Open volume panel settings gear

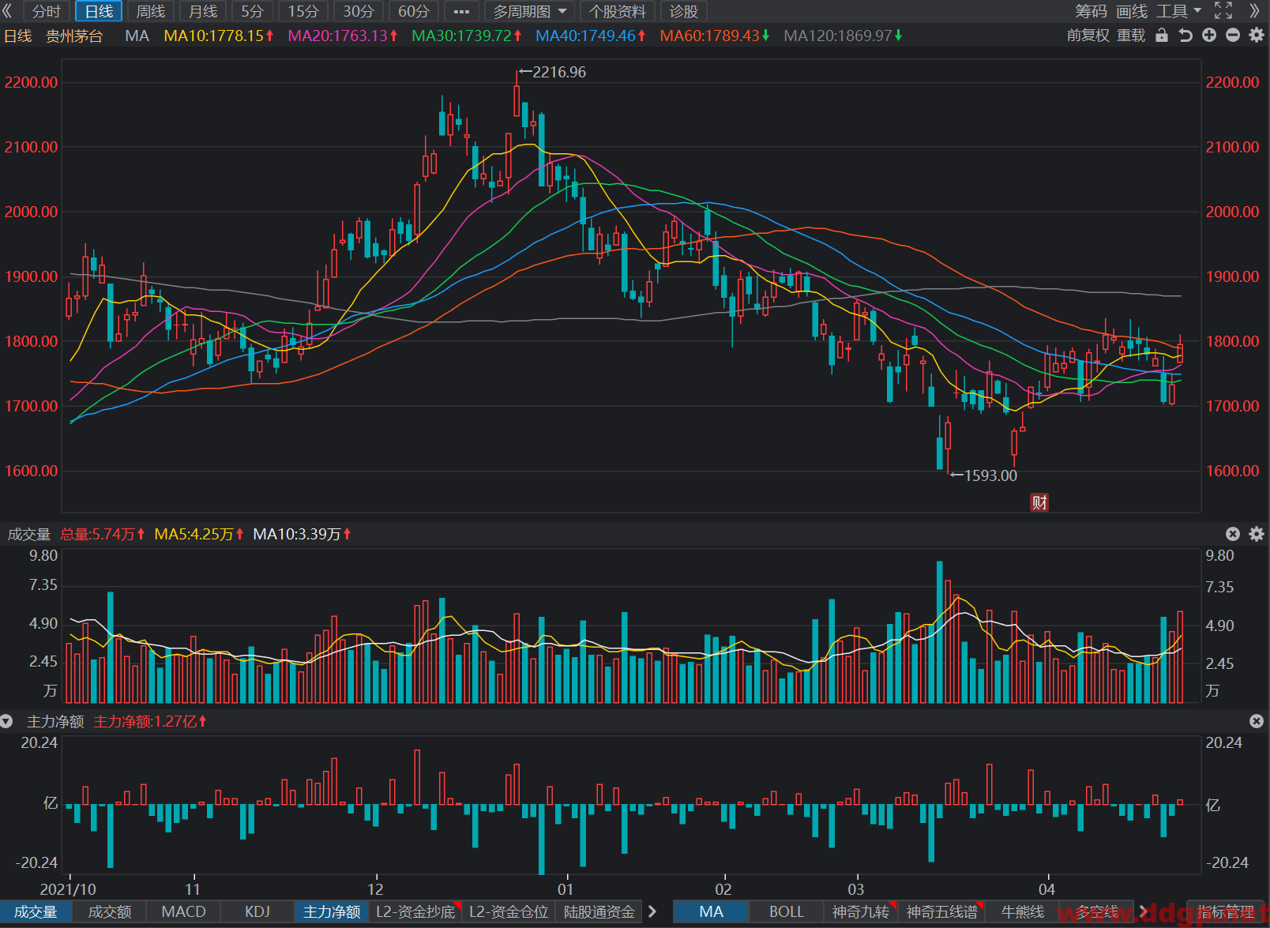pos(1257,534)
